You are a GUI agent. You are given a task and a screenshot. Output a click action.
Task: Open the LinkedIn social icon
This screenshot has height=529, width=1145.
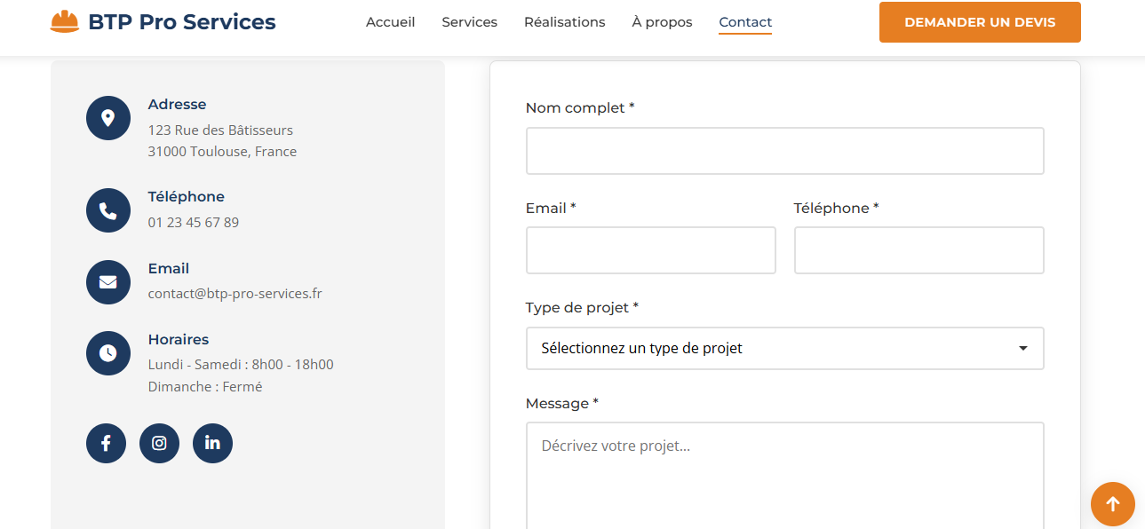point(212,443)
